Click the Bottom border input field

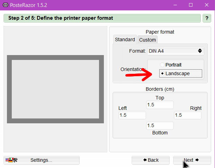point(160,125)
